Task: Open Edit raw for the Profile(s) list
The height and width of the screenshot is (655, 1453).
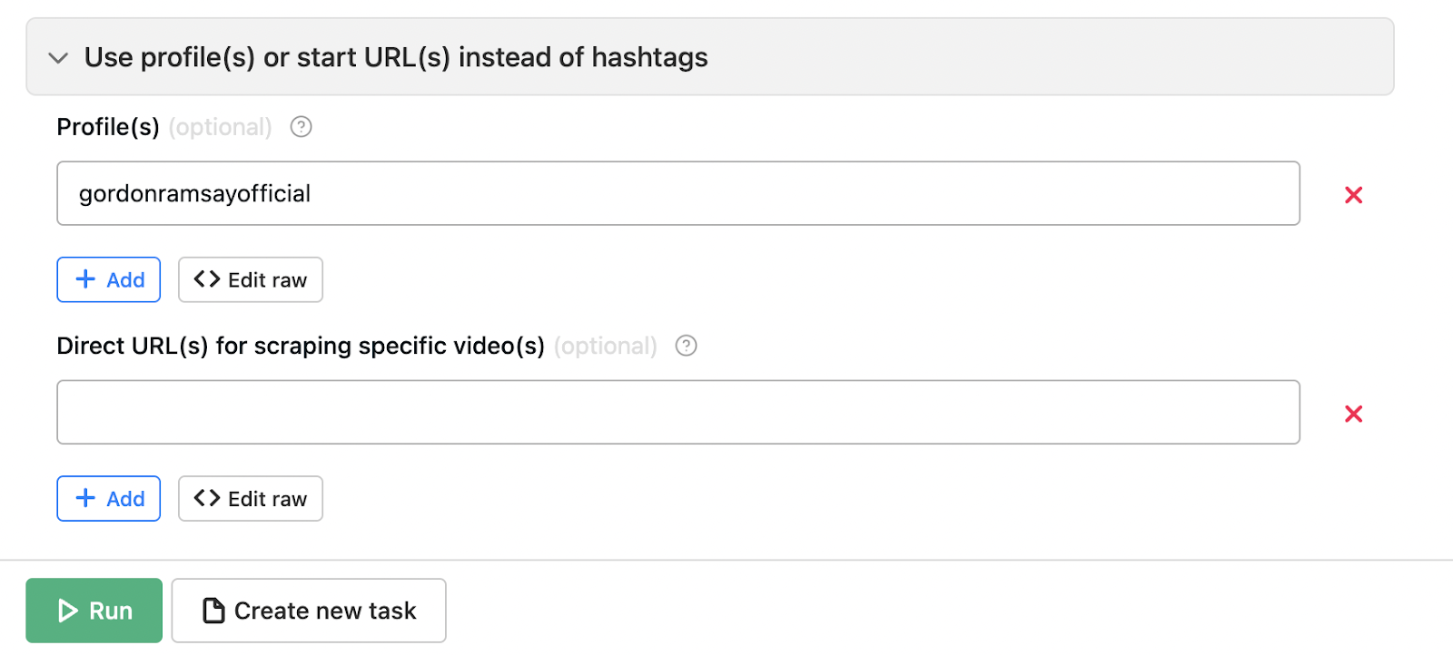Action: pyautogui.click(x=251, y=279)
